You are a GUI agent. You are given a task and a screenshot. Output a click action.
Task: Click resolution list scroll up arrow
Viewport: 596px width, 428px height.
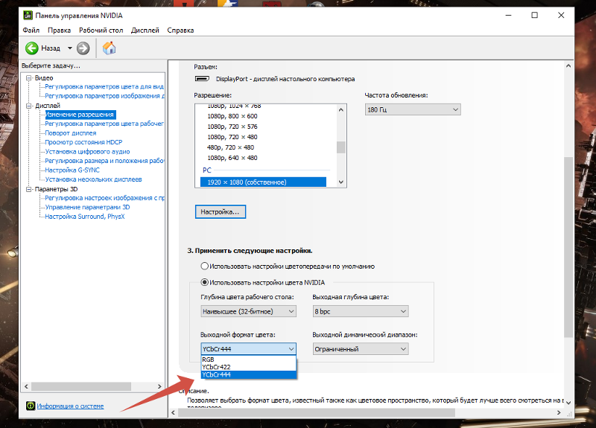(x=341, y=109)
